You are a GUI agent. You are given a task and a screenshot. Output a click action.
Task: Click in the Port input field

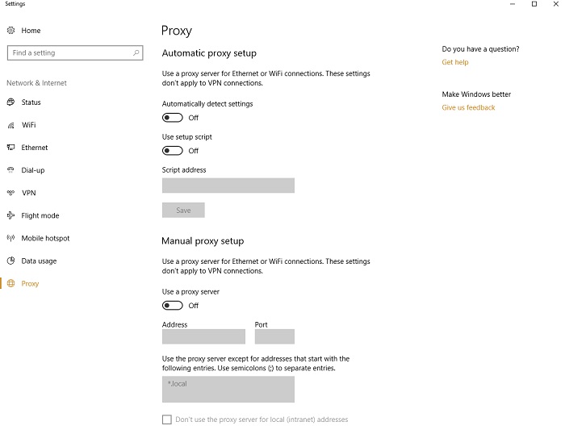[274, 336]
